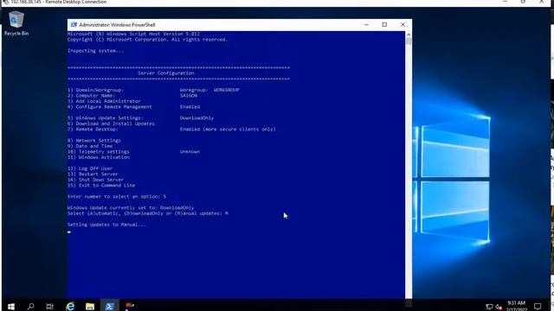Click the "6) Download and Install Updates" line
This screenshot has height=311, width=554.
[111, 124]
